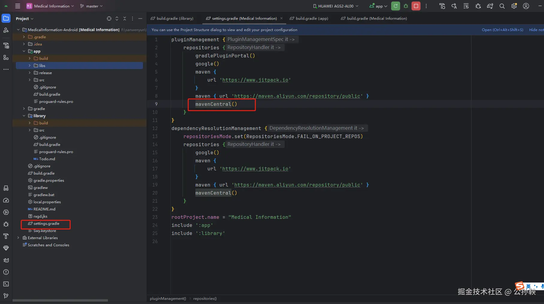
Task: Expand the gradle folder
Action: point(24,109)
